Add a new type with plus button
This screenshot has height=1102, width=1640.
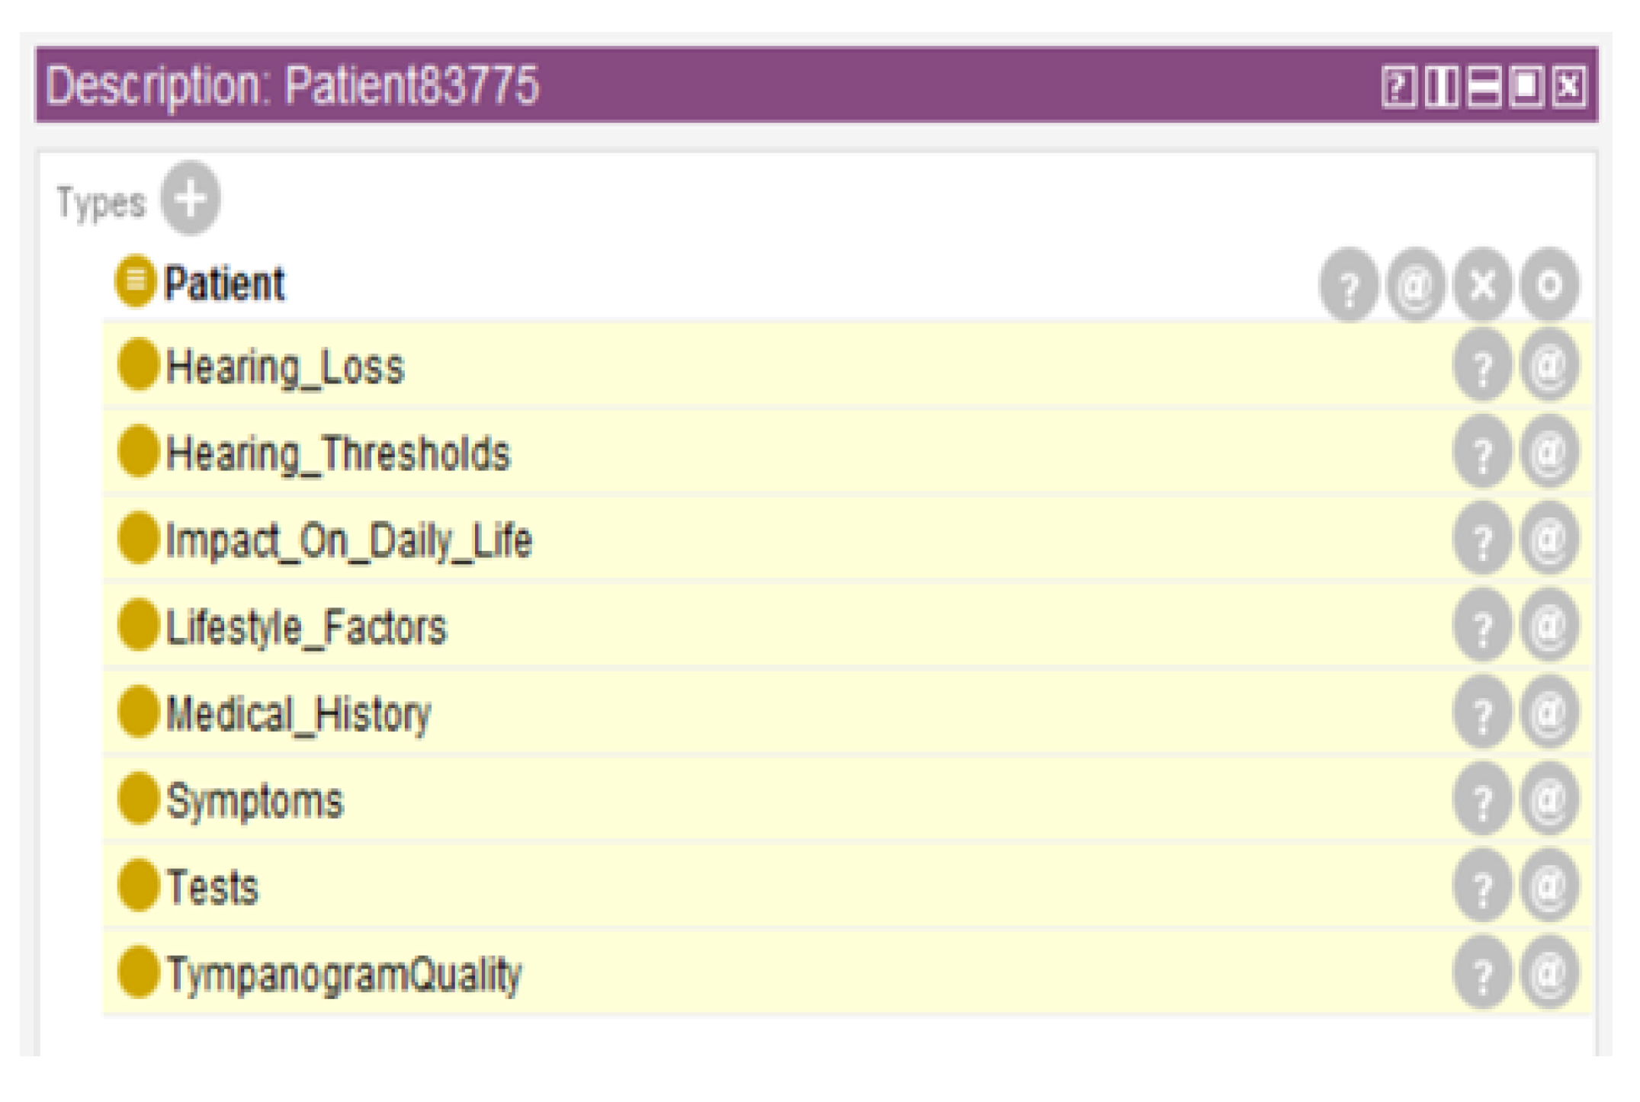190,198
